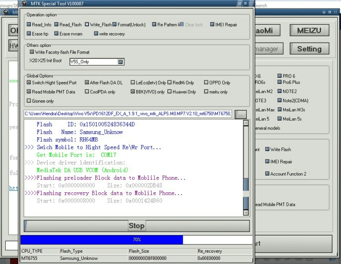Click the log scroll-up arrow
The width and height of the screenshot is (341, 264).
point(246,123)
